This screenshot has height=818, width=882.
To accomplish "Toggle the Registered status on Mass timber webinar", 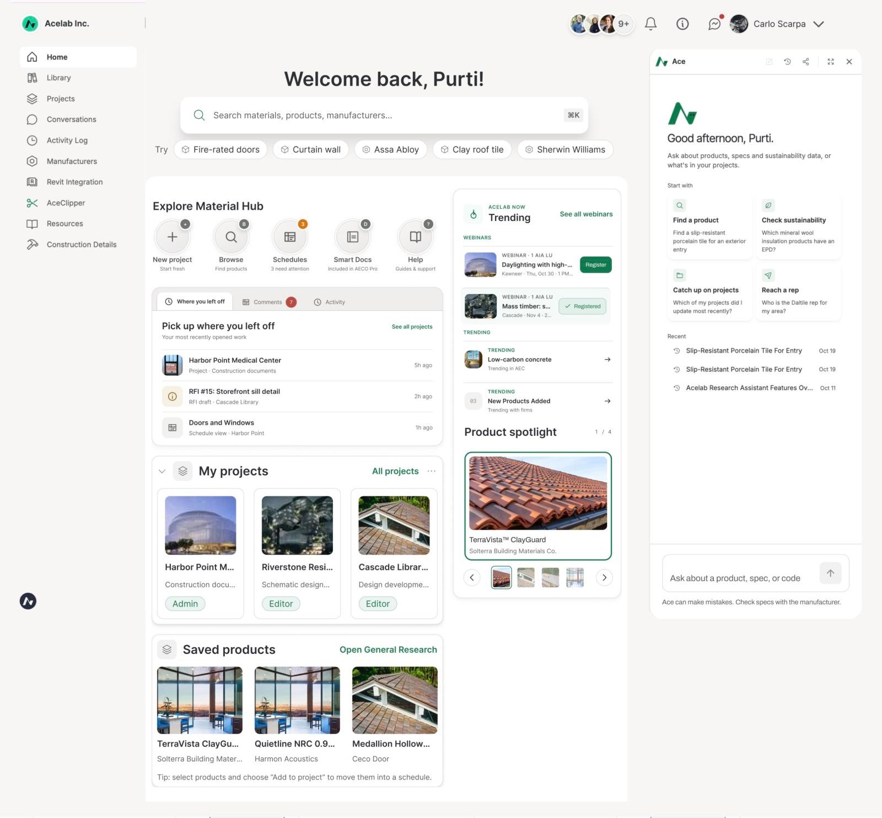I will (583, 306).
